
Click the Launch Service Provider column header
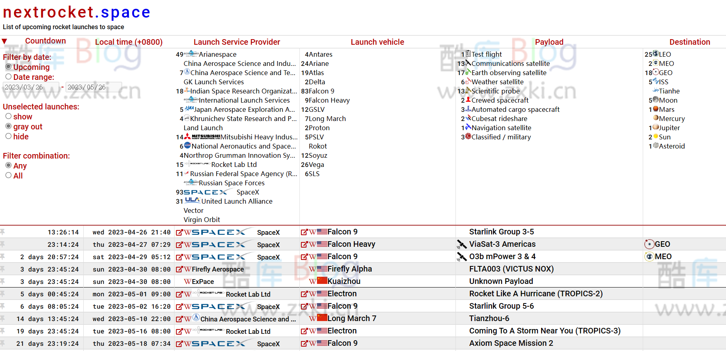(x=237, y=42)
